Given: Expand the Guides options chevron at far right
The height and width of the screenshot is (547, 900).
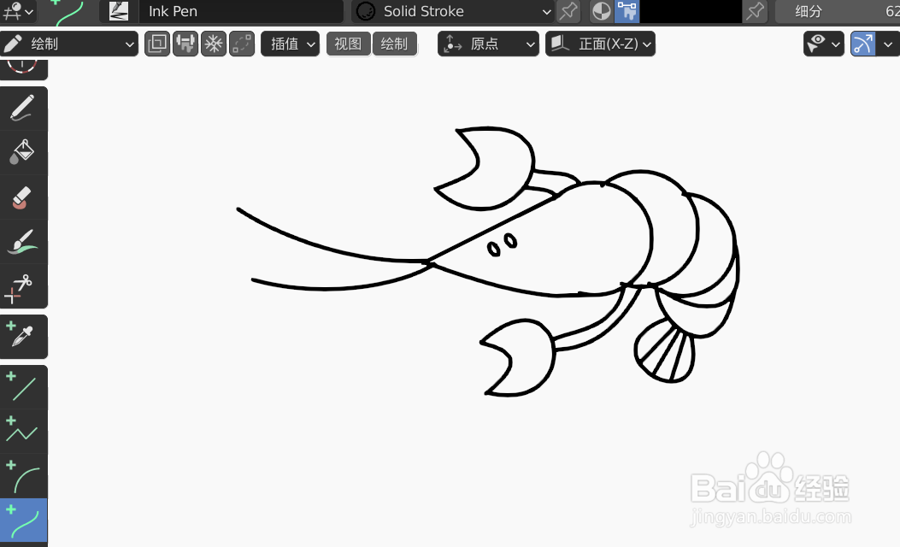Looking at the screenshot, I should (x=888, y=44).
